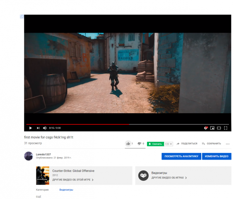Switch to theater mode
234x199 pixels.
[219, 128]
